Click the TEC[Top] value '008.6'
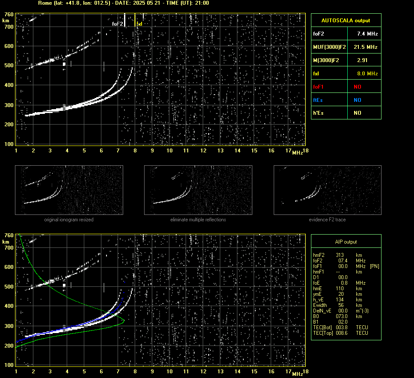The width and height of the screenshot is (414, 378). [x=342, y=333]
